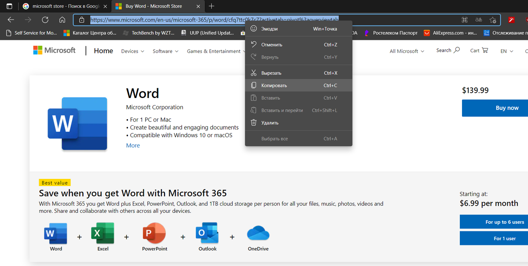Screen dimensions: 528x266
Task: Open the QR code / apps icon in the address bar
Action: tap(464, 20)
